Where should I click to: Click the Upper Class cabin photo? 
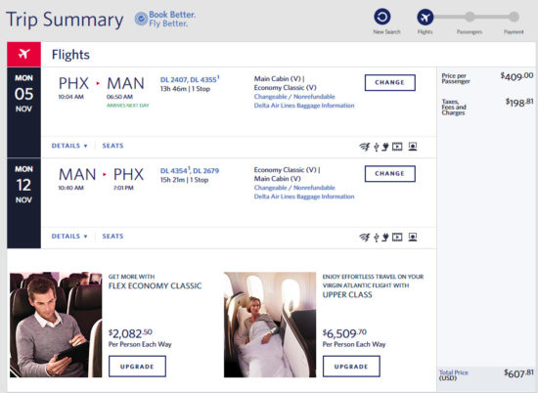point(270,325)
